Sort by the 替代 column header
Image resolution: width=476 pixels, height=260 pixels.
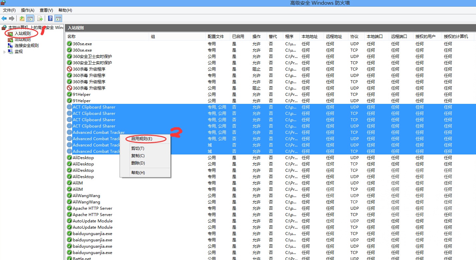pos(275,36)
